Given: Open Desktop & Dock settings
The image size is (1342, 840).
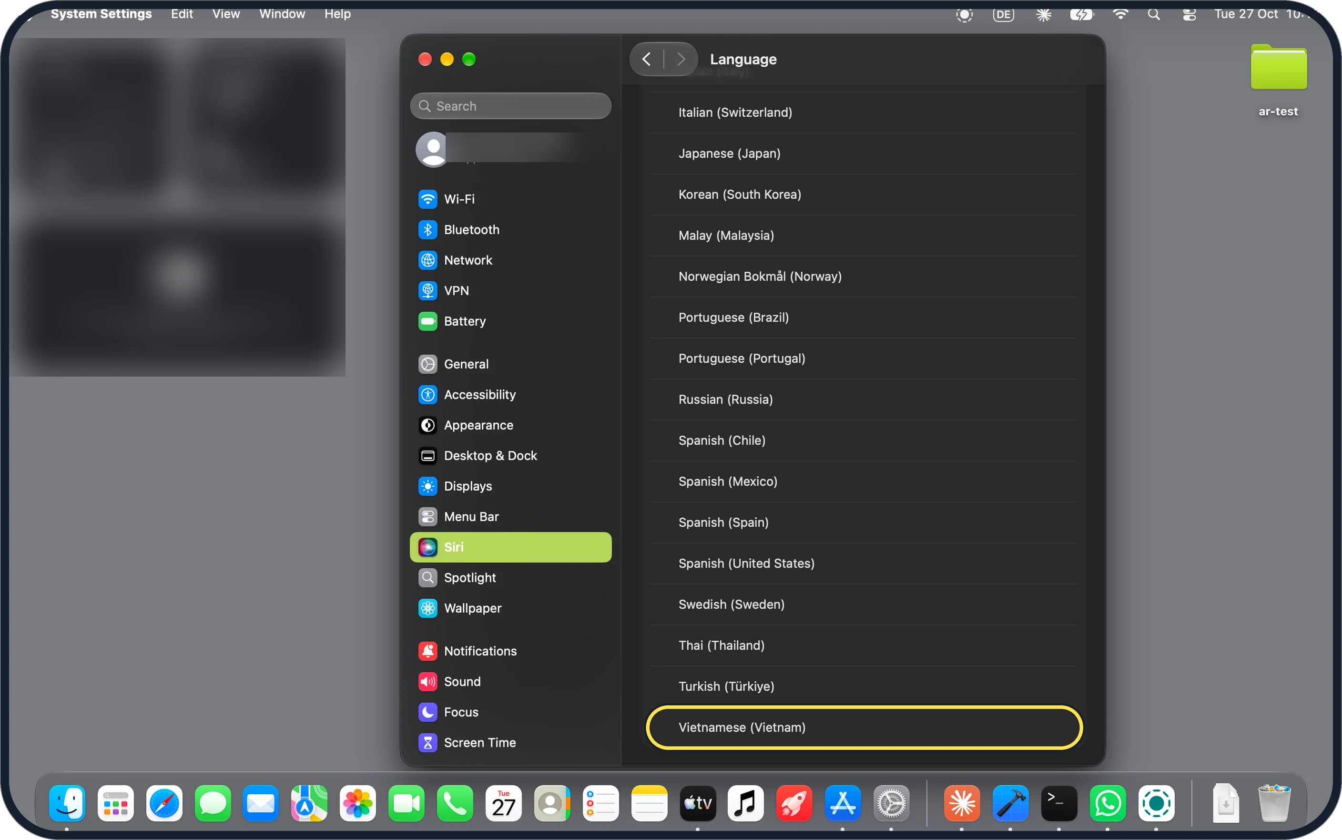Looking at the screenshot, I should click(510, 456).
